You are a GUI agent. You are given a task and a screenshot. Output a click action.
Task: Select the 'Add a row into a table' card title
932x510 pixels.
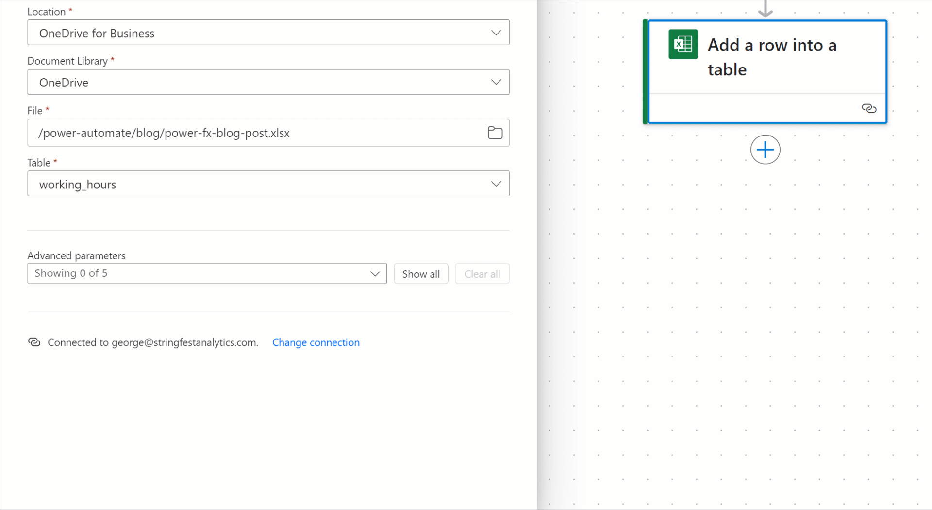coord(772,57)
